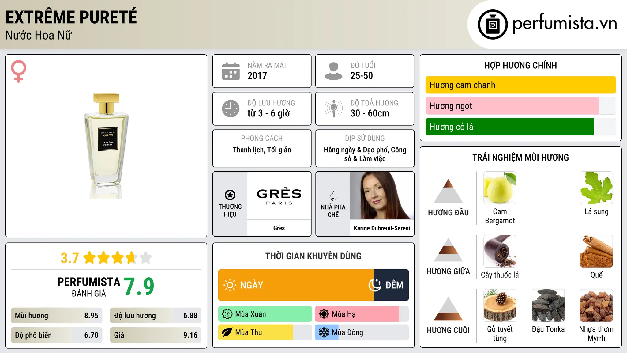Screen dimensions: 627x353
Task: Click the Mùa Thu season bar
Action: [x=265, y=332]
